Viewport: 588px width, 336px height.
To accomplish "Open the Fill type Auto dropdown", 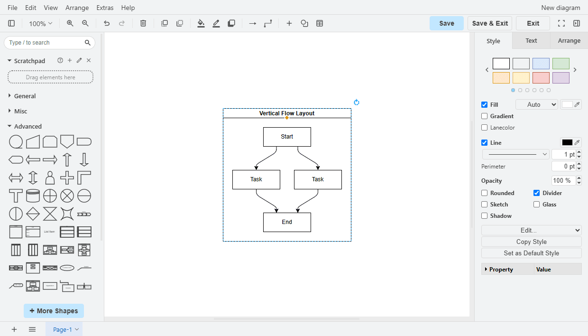I will [x=536, y=105].
